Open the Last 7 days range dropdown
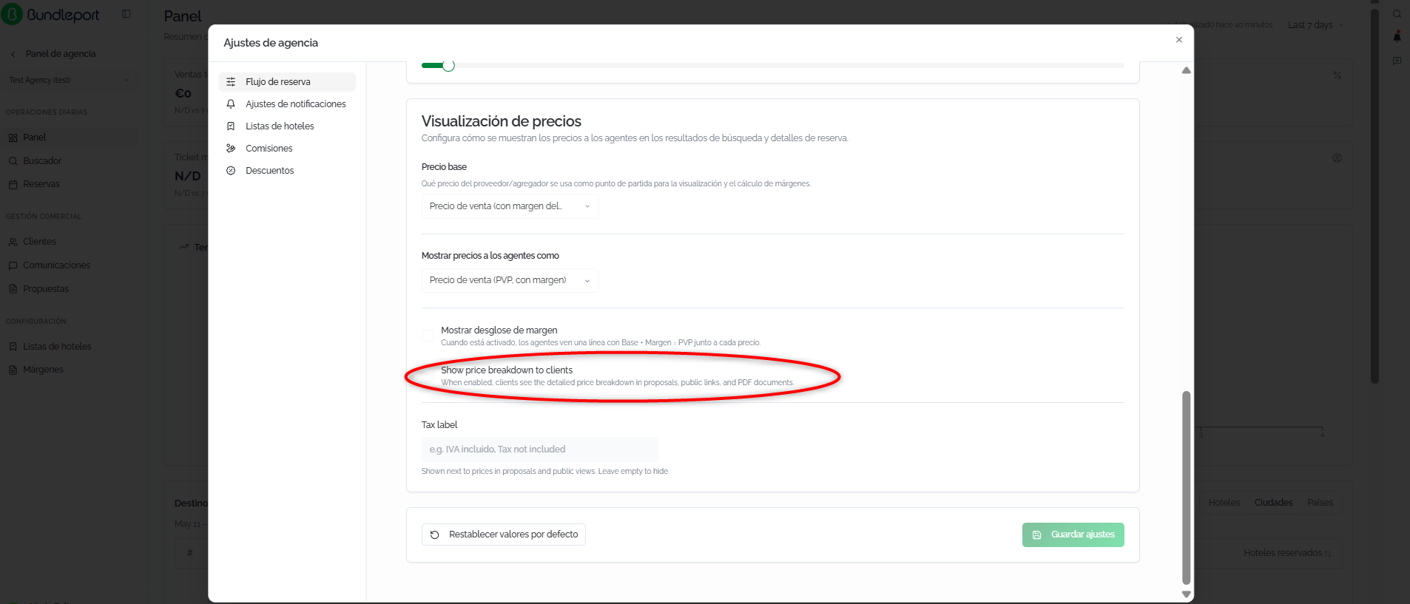 click(x=1315, y=25)
